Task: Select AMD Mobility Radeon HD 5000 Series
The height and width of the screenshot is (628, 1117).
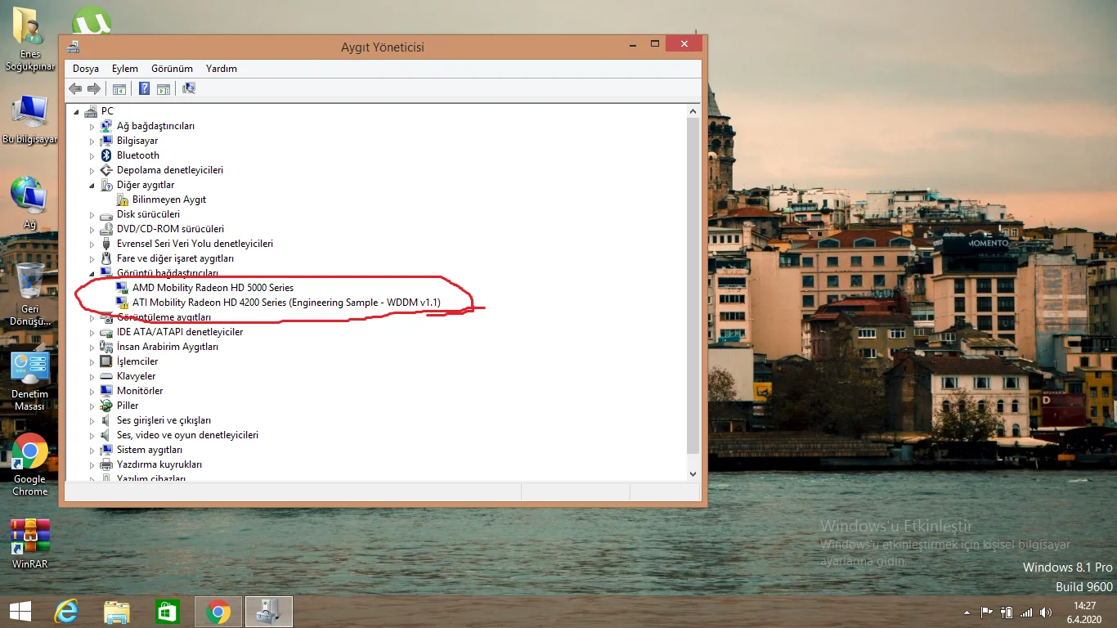Action: point(213,288)
